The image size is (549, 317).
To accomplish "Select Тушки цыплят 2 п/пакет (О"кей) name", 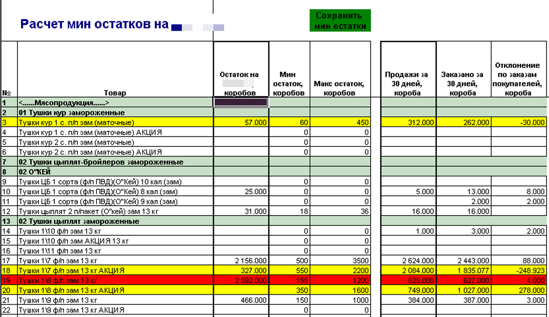I will (115, 211).
